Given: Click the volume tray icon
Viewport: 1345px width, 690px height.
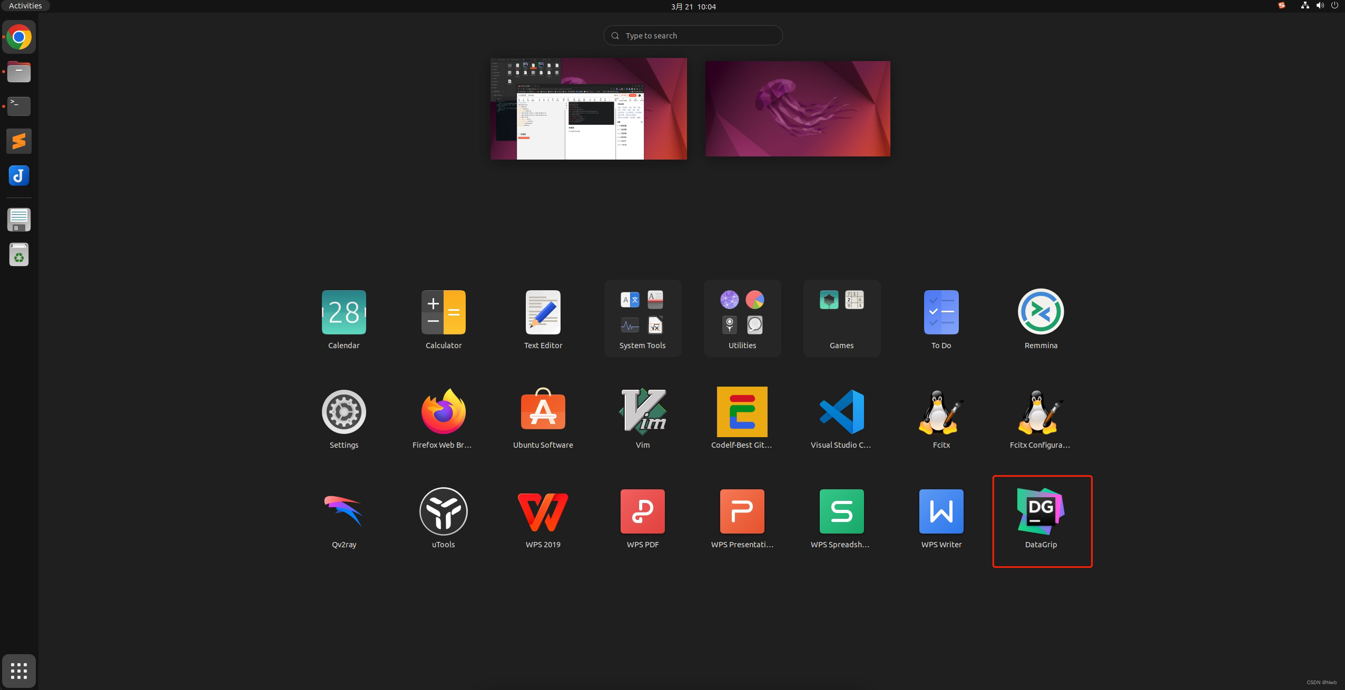Looking at the screenshot, I should [x=1320, y=6].
